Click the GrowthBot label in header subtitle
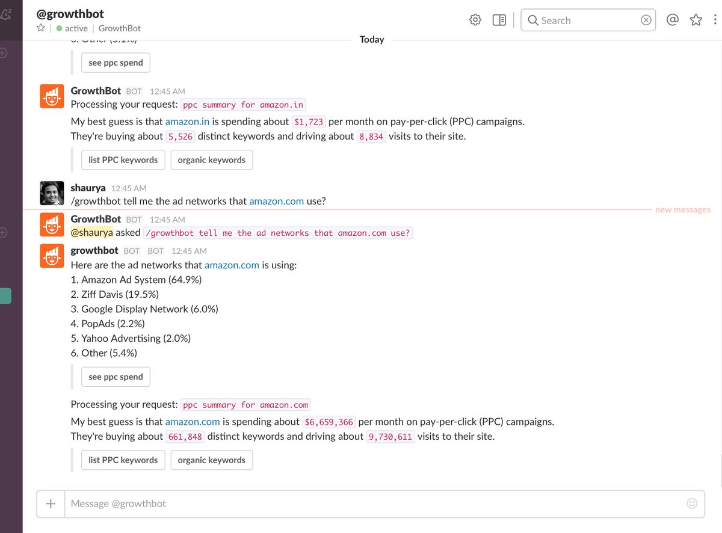The height and width of the screenshot is (533, 722). pos(120,28)
